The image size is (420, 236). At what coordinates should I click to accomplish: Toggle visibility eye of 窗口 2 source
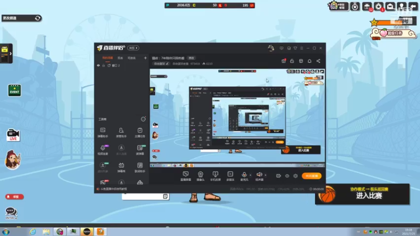pyautogui.click(x=98, y=65)
